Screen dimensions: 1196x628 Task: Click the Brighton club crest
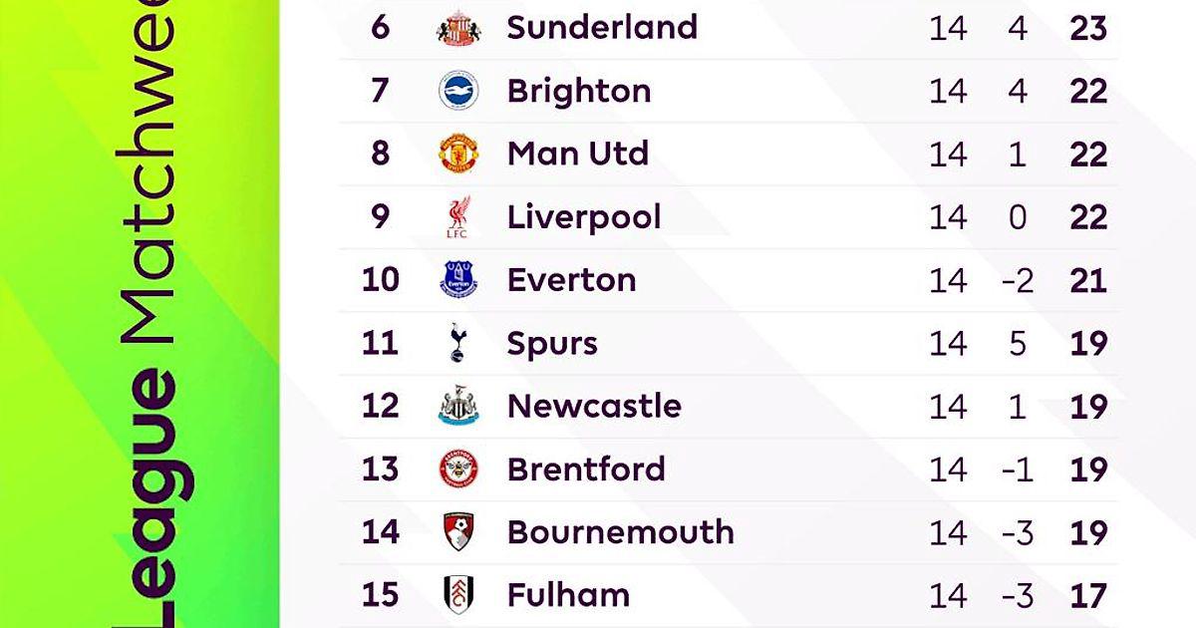(x=459, y=92)
